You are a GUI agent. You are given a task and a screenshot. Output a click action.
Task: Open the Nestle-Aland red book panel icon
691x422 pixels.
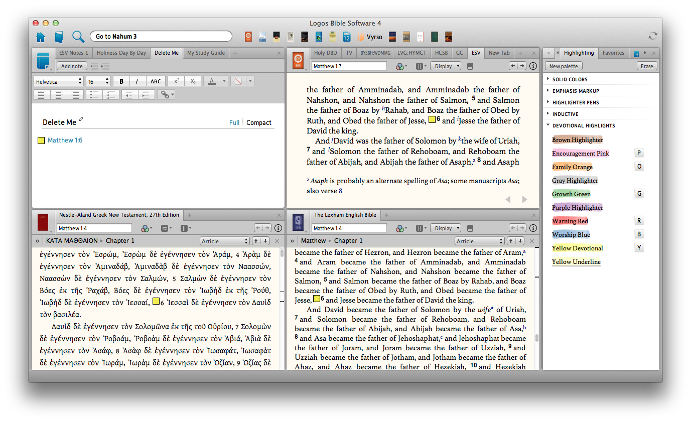click(43, 222)
